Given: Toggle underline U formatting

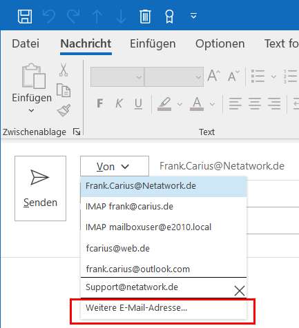Looking at the screenshot, I should coord(138,104).
